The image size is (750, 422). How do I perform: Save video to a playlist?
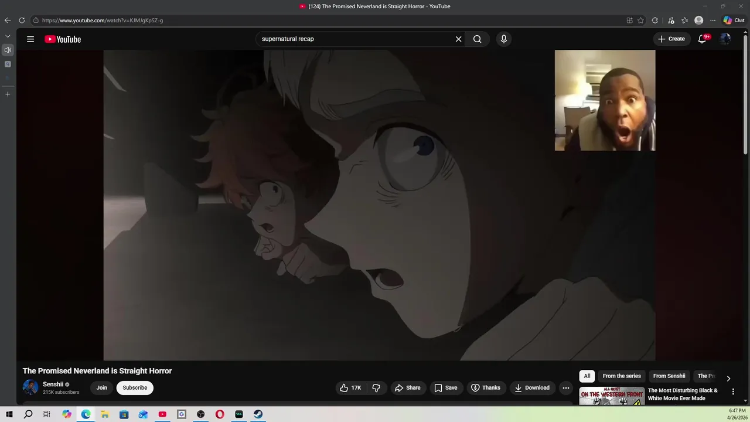click(x=446, y=388)
